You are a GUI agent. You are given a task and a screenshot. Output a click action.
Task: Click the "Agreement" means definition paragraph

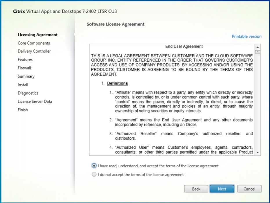coord(184,122)
